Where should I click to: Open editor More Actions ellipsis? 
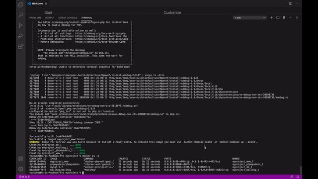pyautogui.click(x=297, y=3)
